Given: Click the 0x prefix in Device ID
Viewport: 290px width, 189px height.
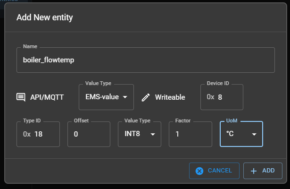Looking at the screenshot, I should click(210, 97).
